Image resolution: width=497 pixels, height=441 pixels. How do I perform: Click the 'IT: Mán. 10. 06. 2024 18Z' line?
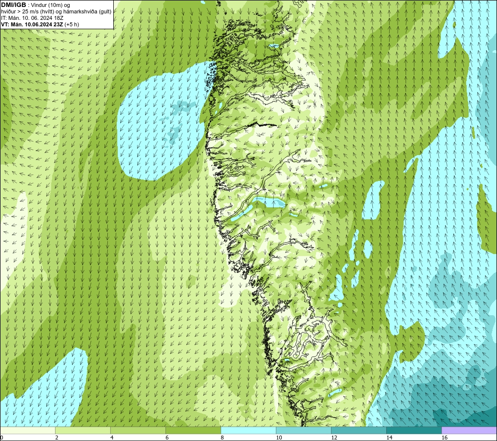[32, 18]
